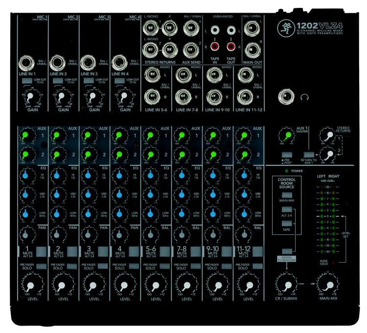Toggle the RETURN TO AUX 1 switch

point(309,155)
